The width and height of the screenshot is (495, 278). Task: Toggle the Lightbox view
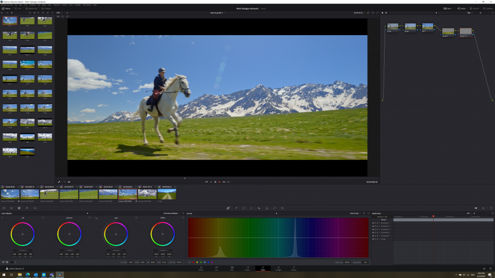pos(487,8)
